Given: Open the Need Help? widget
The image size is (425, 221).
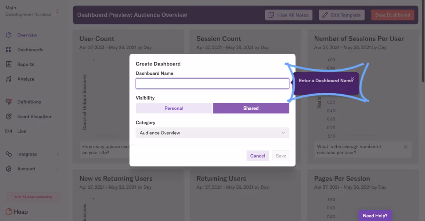Looking at the screenshot, I should pyautogui.click(x=375, y=215).
